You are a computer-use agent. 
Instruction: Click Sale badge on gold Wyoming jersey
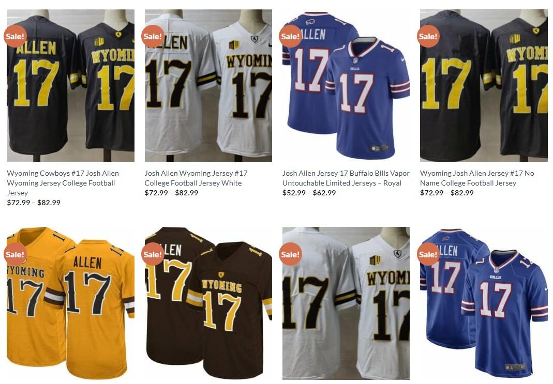point(15,254)
